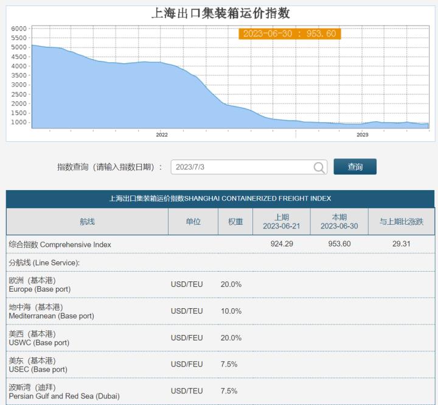Select the 综合指数 Comprehensive Index row label

tap(60, 245)
